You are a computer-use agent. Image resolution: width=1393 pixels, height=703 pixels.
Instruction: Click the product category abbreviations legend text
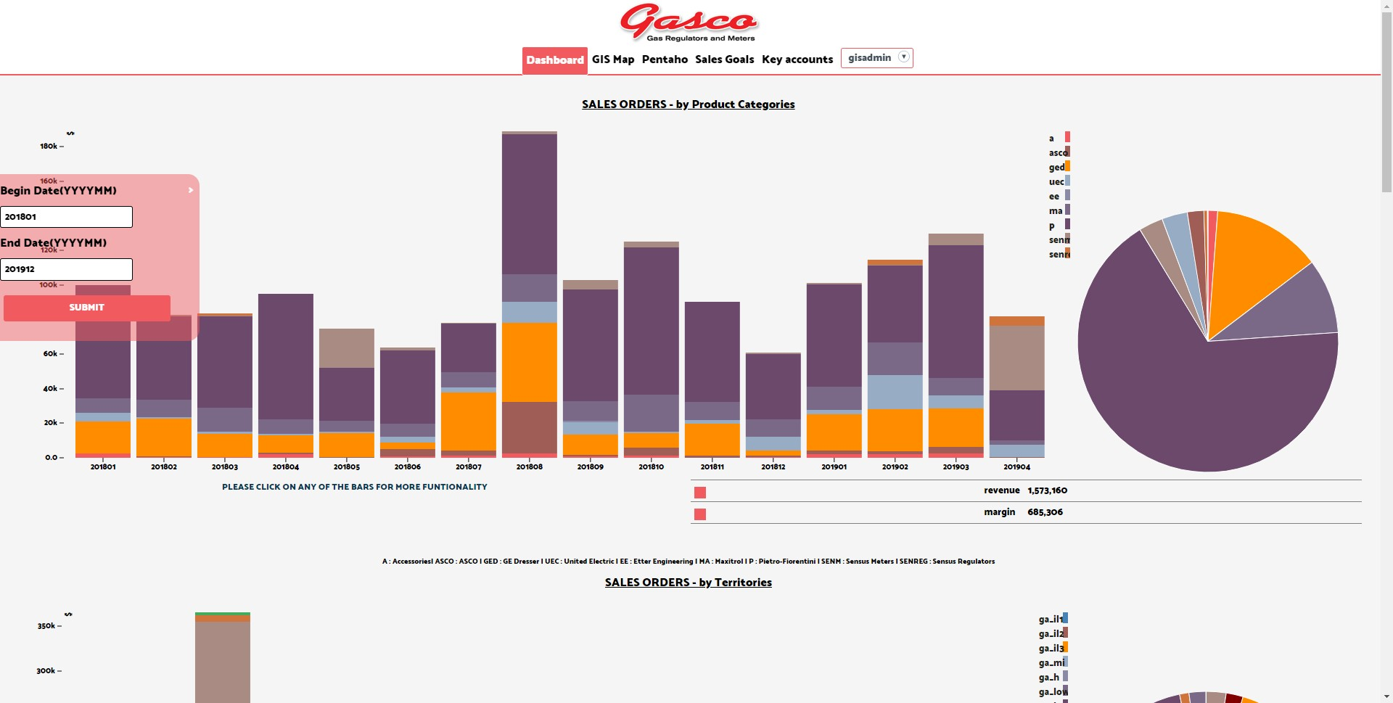pyautogui.click(x=689, y=562)
